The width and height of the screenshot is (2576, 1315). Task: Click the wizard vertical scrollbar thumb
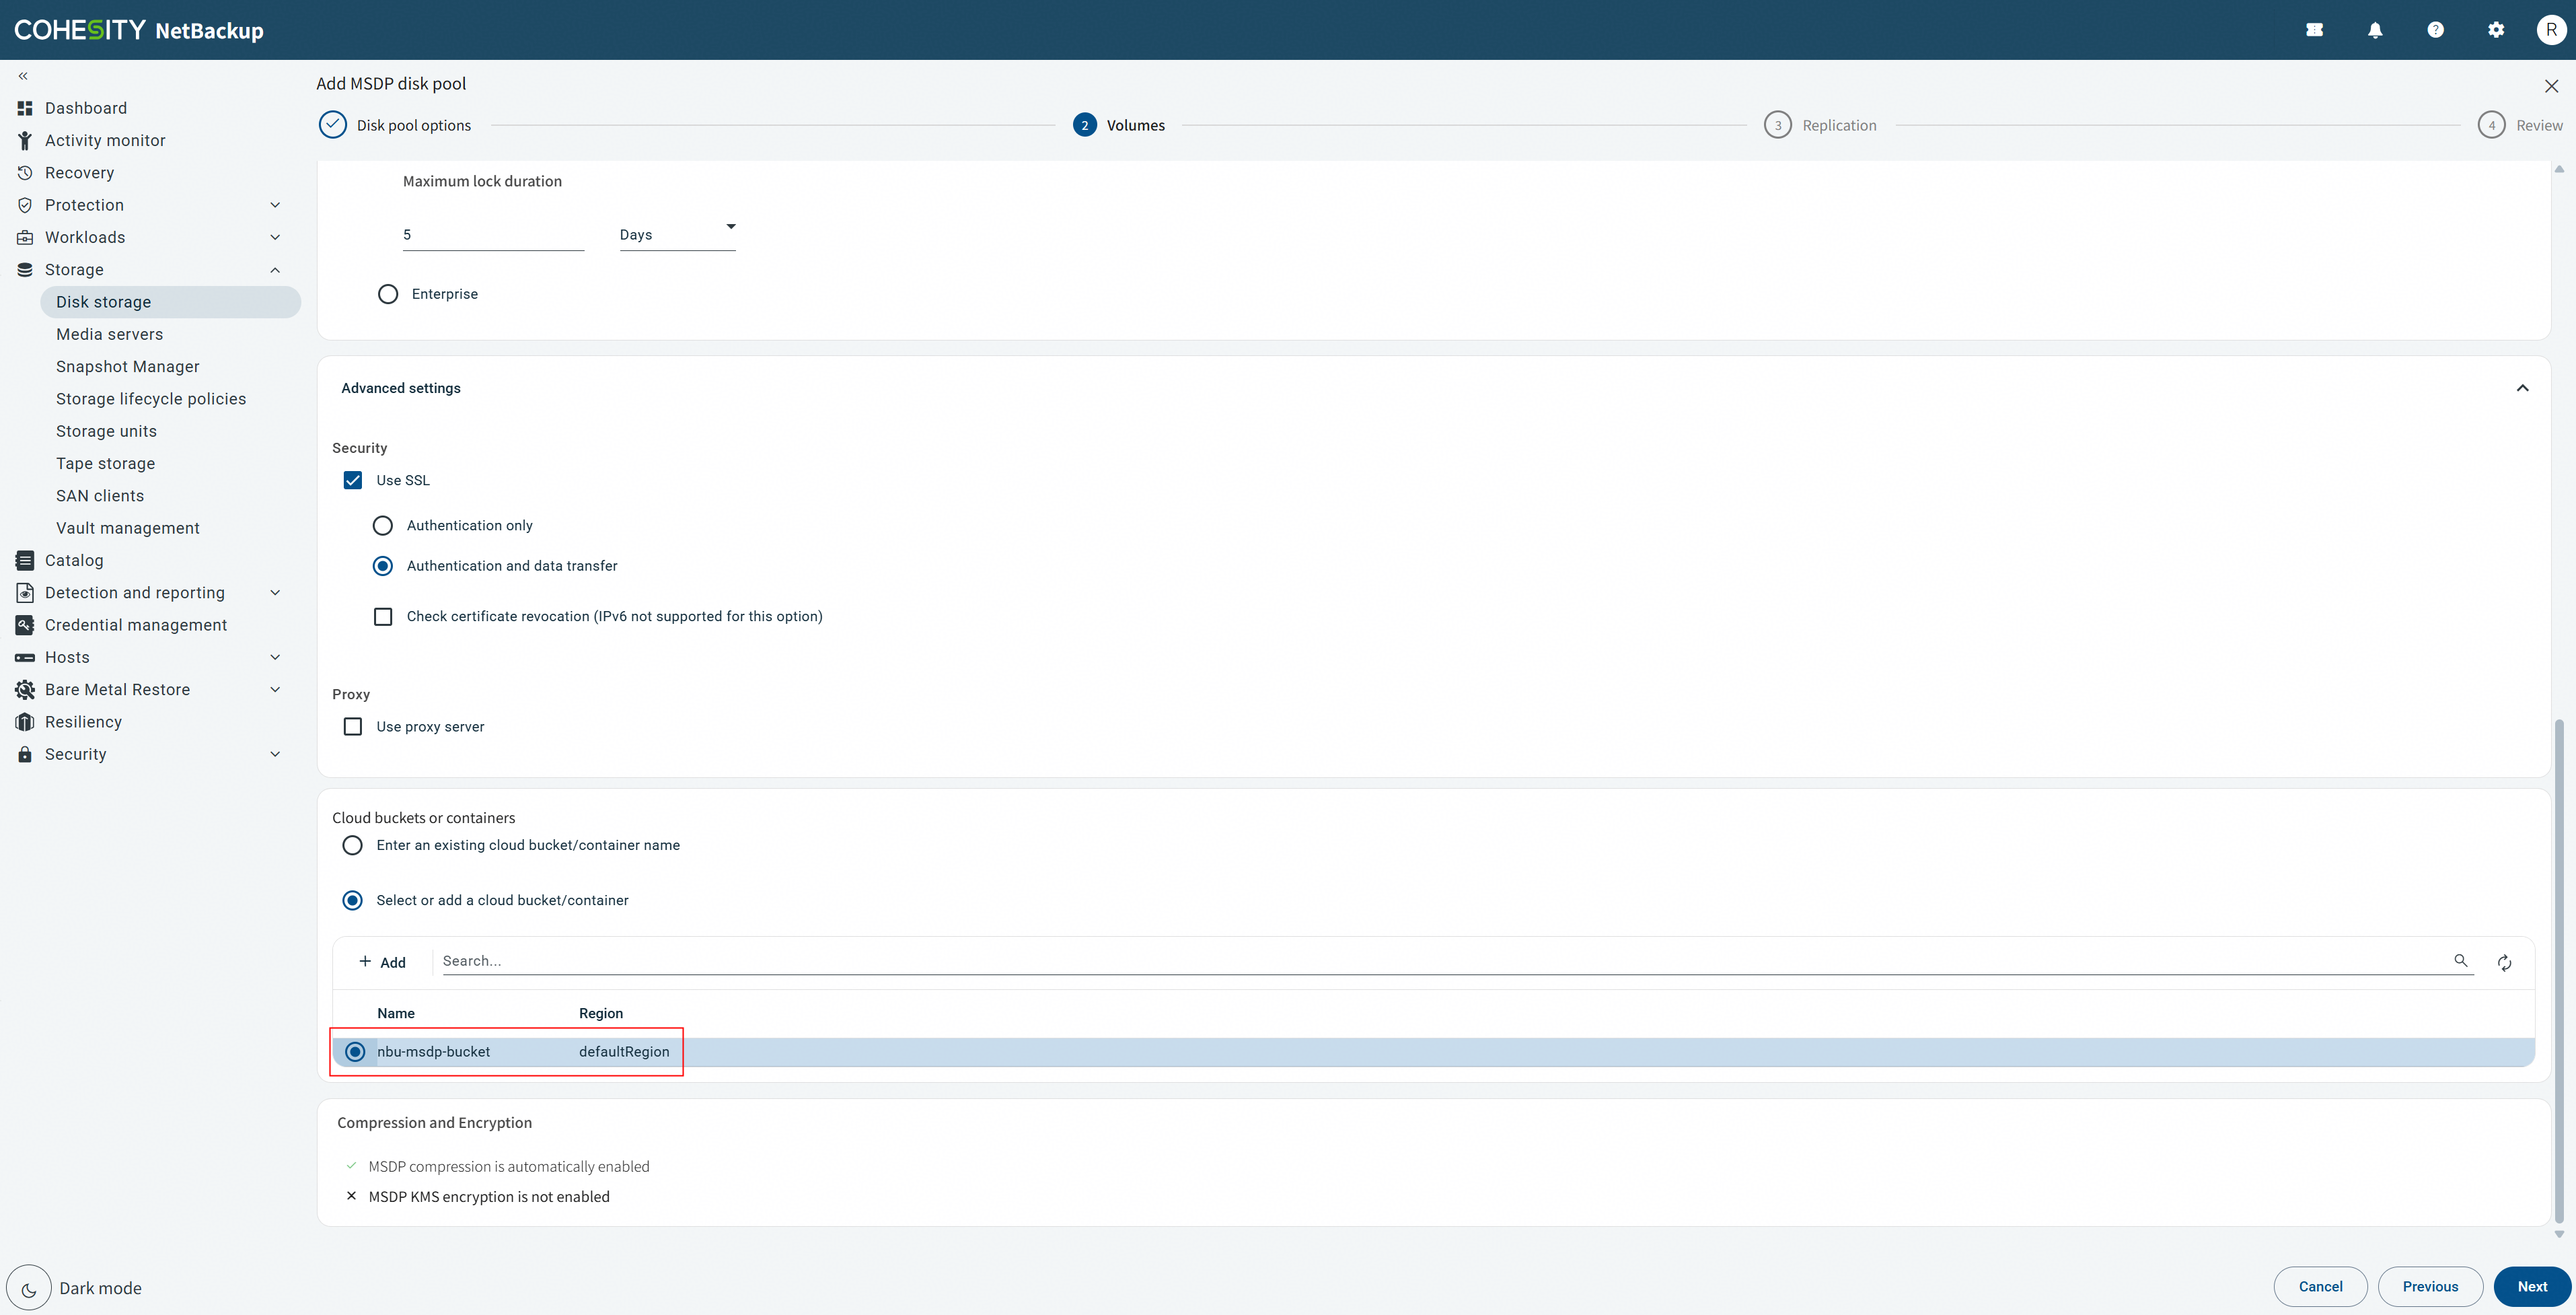[2559, 970]
